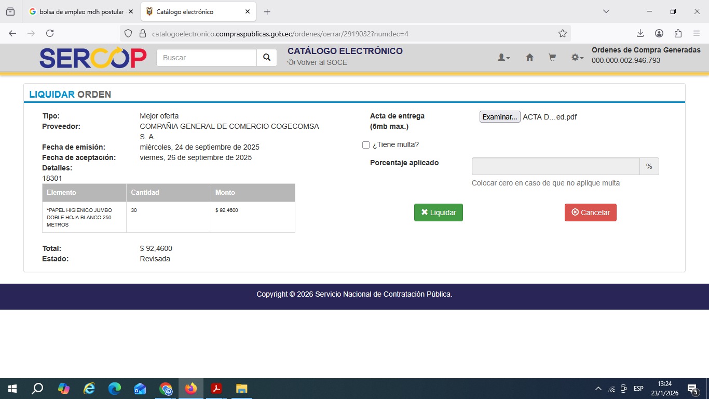The height and width of the screenshot is (399, 709).
Task: Reload the page with refresh icon
Action: point(50,33)
